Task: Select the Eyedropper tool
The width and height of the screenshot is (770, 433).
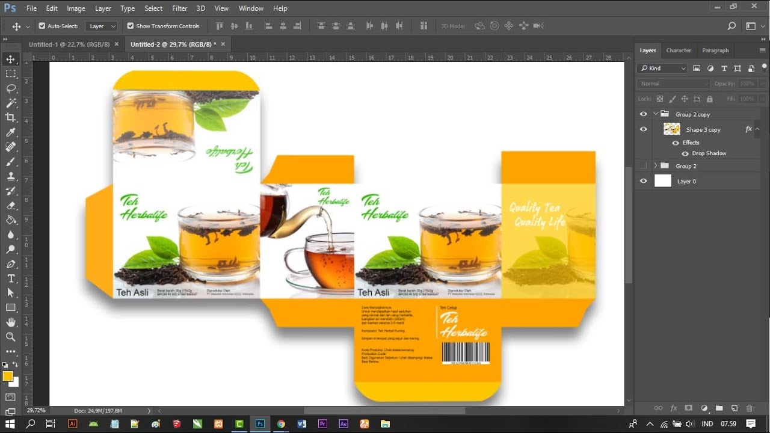Action: pos(10,132)
